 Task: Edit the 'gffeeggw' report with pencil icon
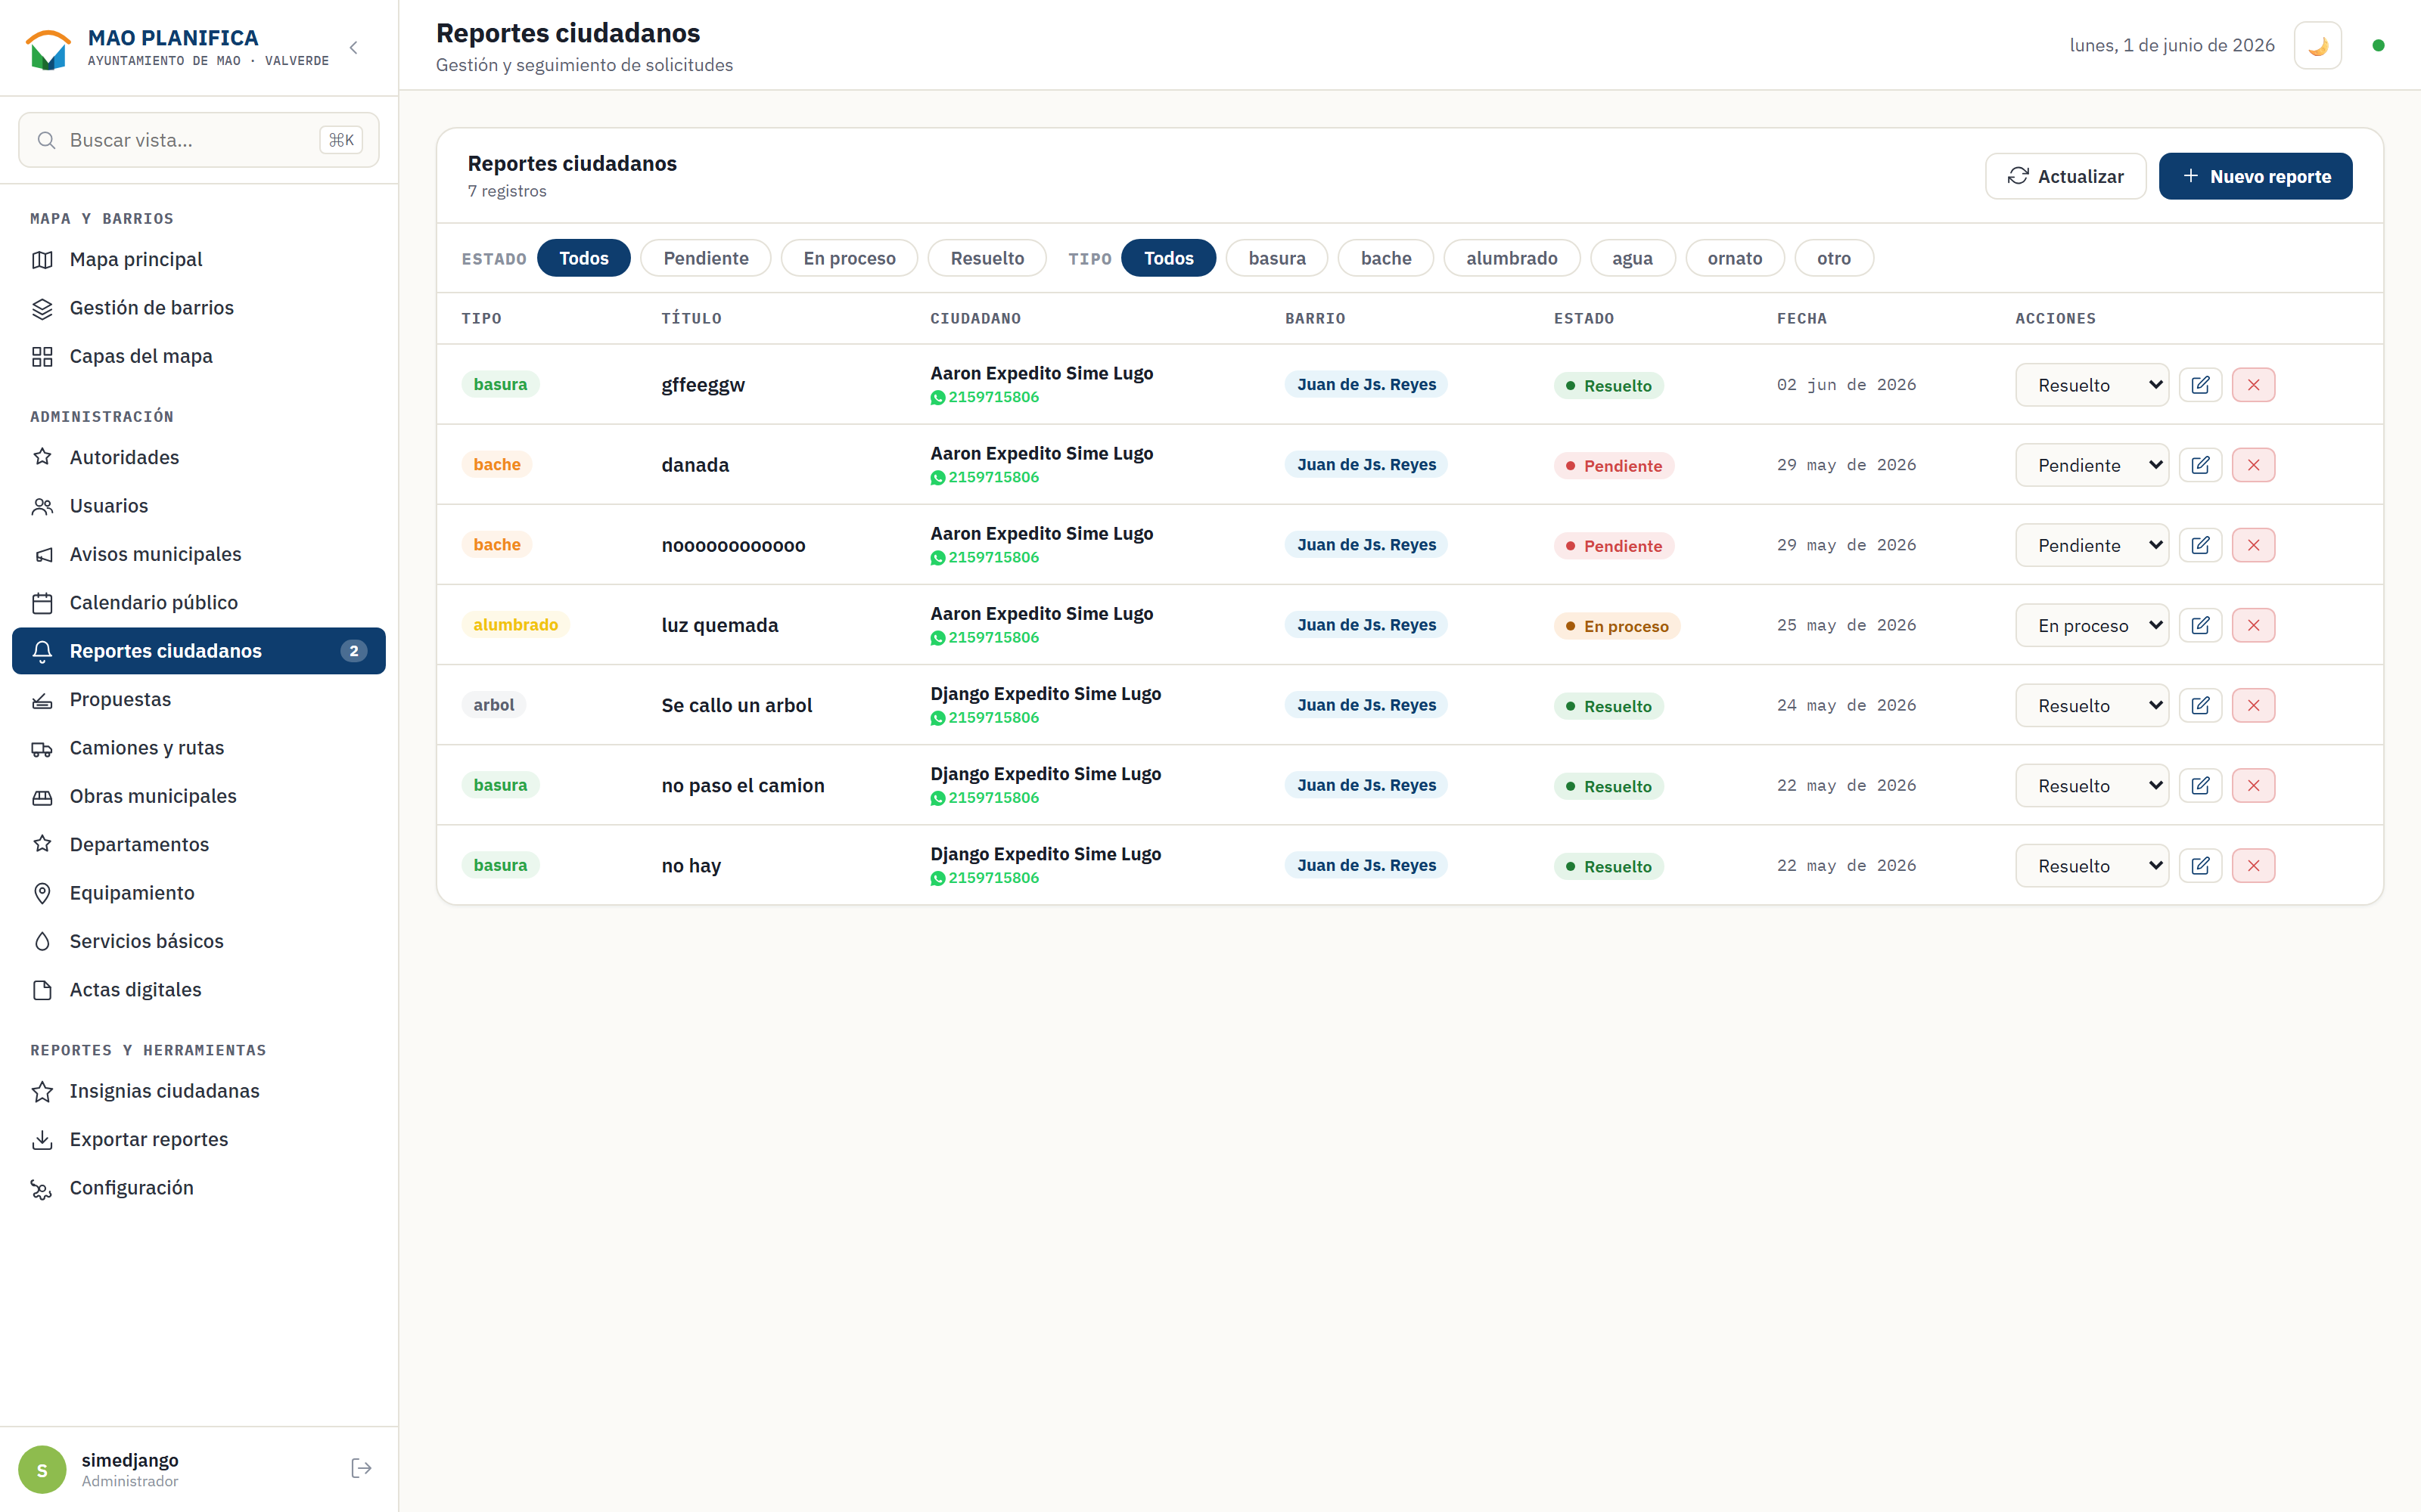[2200, 385]
